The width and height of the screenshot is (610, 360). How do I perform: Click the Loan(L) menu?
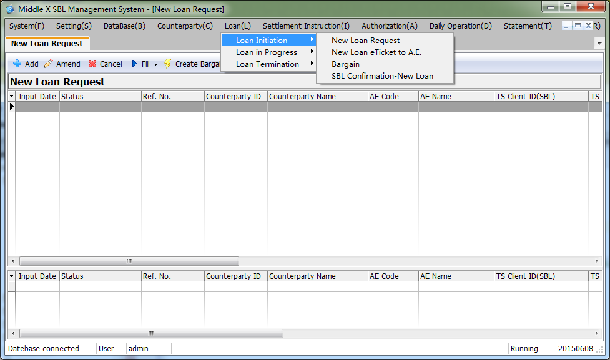pyautogui.click(x=238, y=26)
